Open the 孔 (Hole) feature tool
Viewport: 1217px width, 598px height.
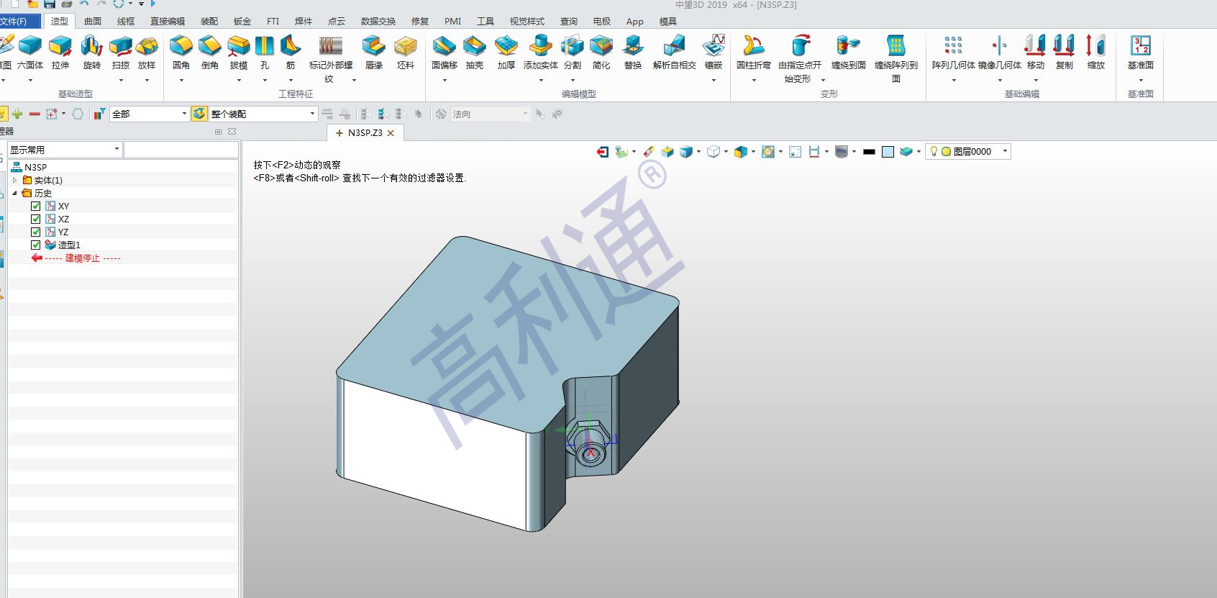click(265, 47)
